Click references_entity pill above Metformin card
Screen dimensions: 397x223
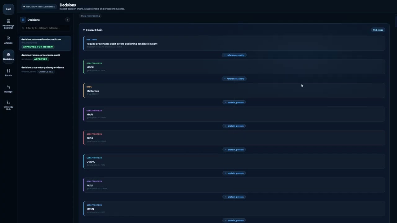(234, 79)
